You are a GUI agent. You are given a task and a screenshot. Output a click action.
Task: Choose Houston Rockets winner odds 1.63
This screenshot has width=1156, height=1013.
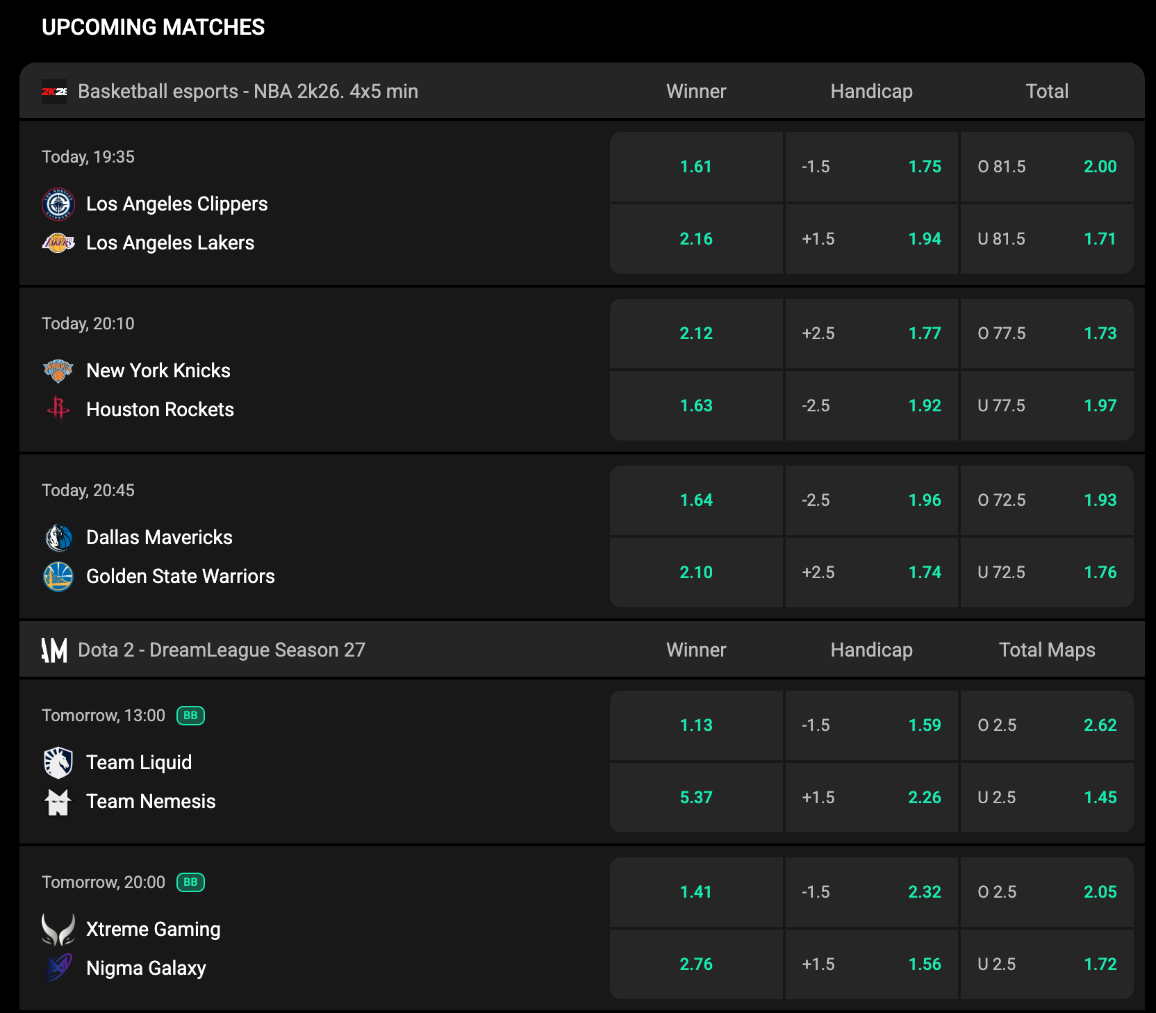click(696, 406)
